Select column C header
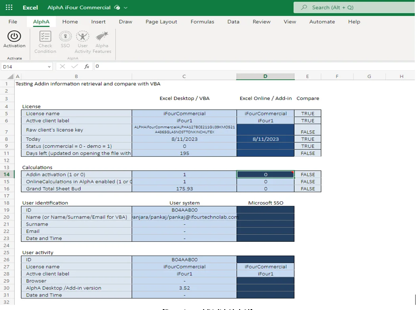The image size is (416, 310). pyautogui.click(x=184, y=77)
